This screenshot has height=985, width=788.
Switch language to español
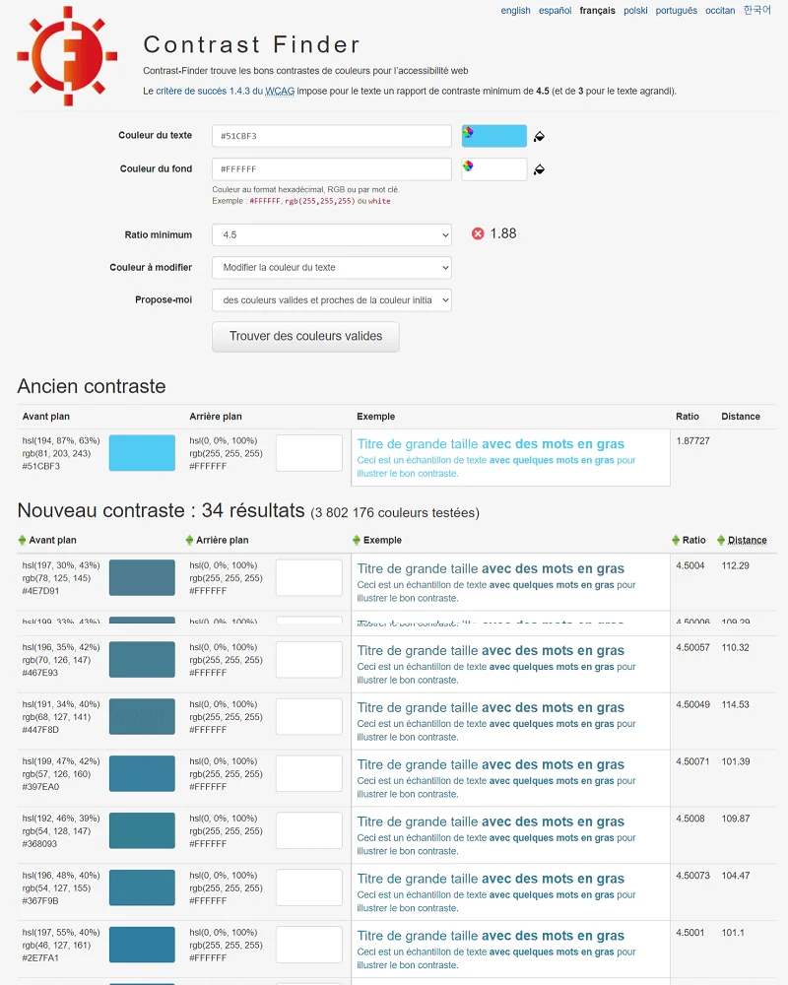point(555,11)
